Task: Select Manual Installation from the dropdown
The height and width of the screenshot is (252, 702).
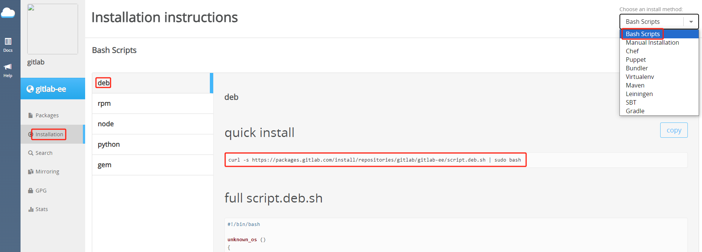Action: click(652, 42)
